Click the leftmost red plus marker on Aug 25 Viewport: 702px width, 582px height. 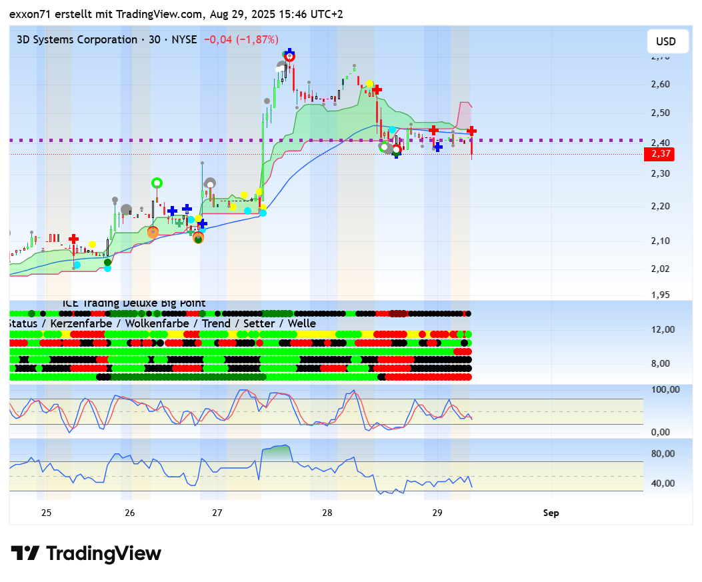pos(73,239)
